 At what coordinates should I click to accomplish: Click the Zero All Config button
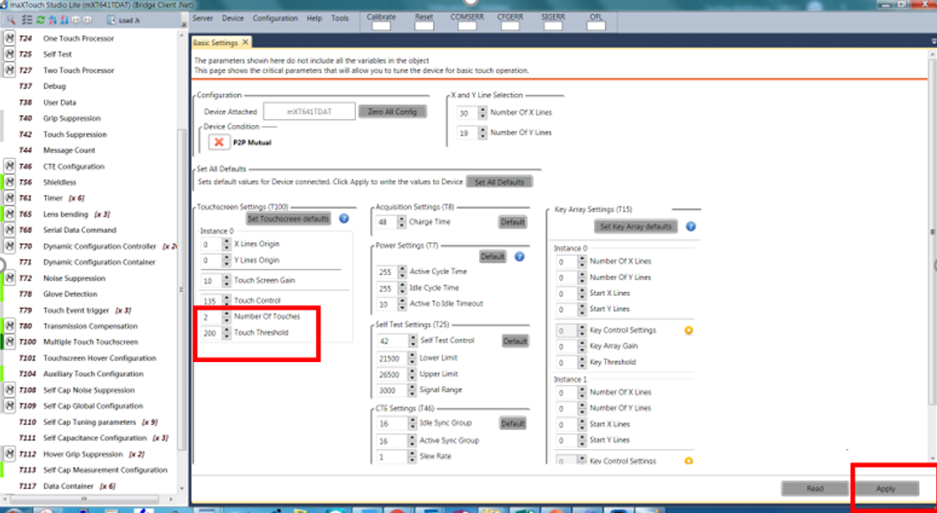pyautogui.click(x=392, y=112)
